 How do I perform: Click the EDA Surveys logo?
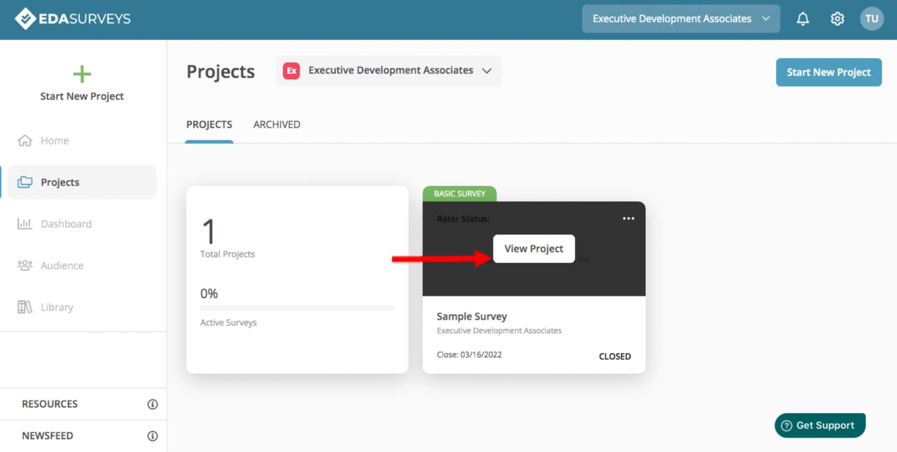coord(73,19)
